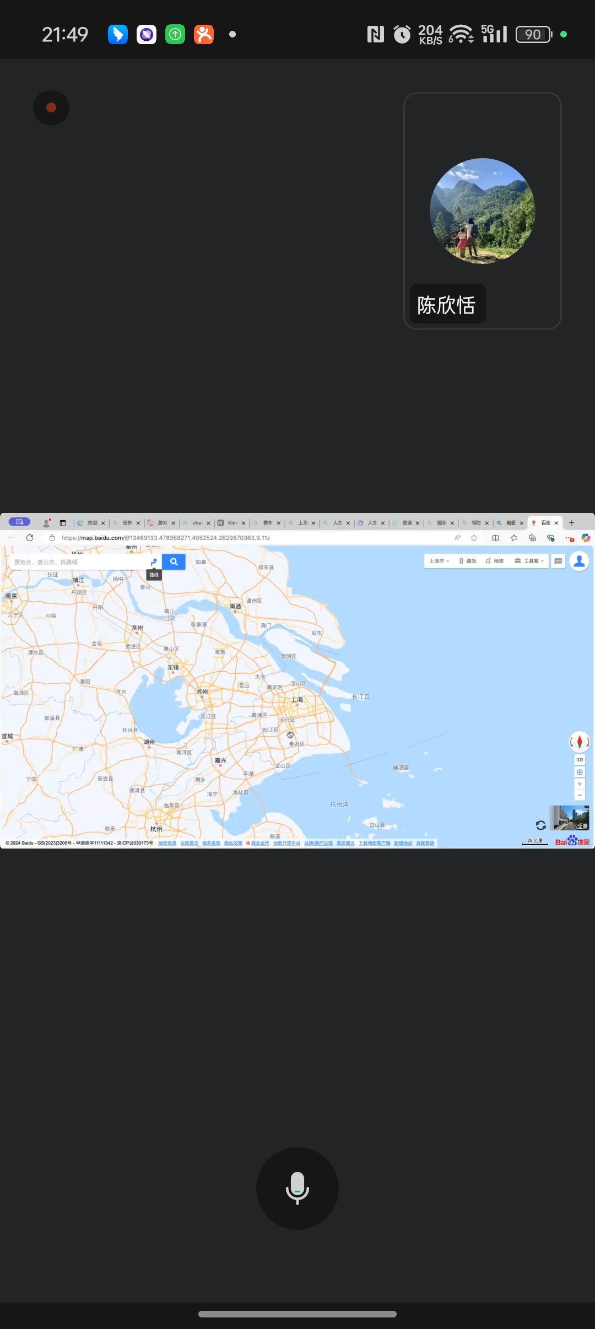
Task: Zoom out with the minus button
Action: coord(579,795)
